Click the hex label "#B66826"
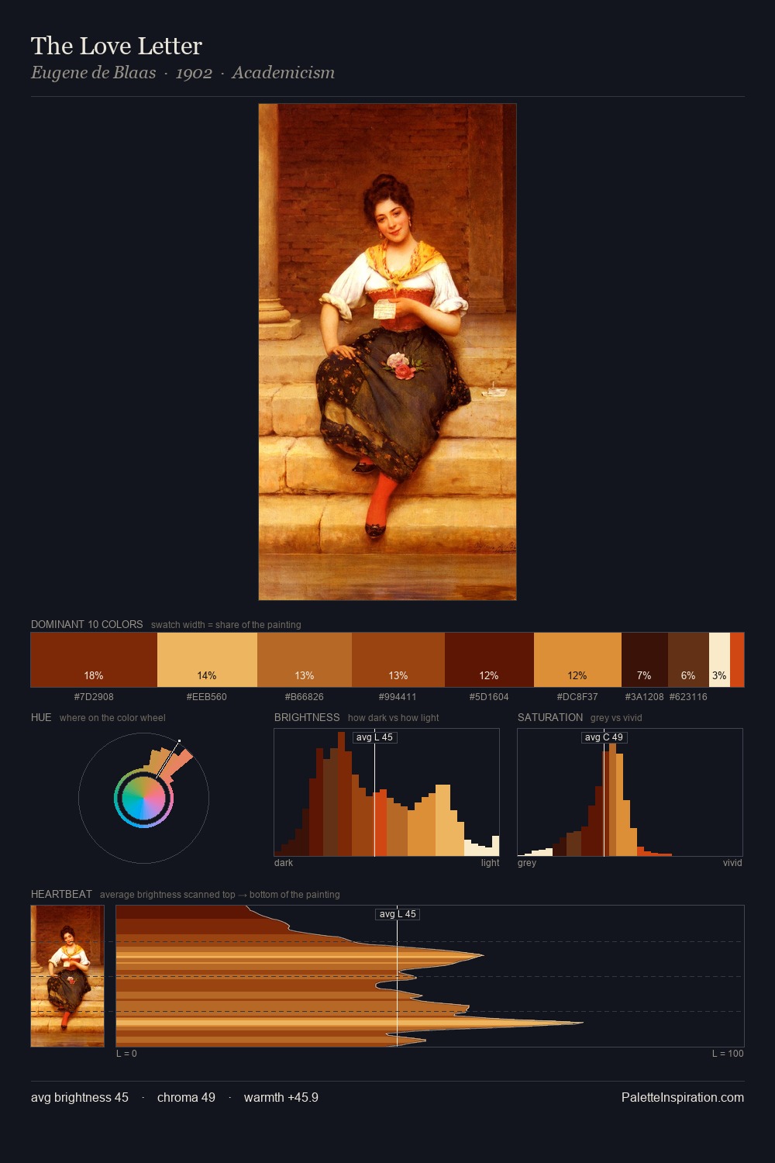775x1163 pixels. point(305,697)
